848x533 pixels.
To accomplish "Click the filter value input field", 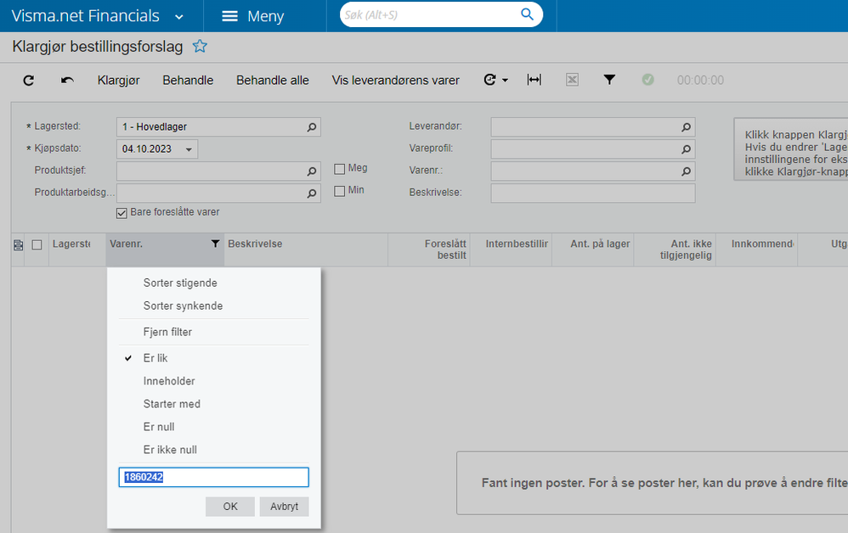I will [x=213, y=477].
